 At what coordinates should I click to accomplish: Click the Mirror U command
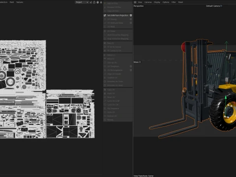(x=118, y=55)
